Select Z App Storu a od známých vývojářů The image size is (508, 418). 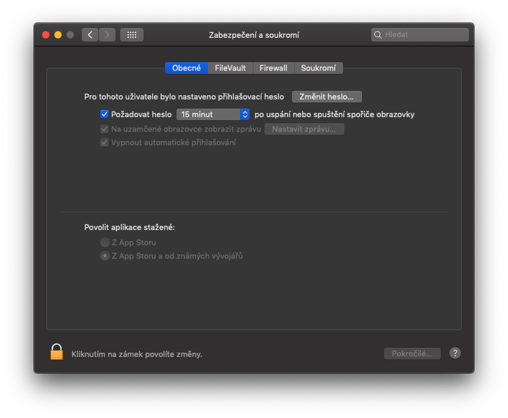pos(104,256)
